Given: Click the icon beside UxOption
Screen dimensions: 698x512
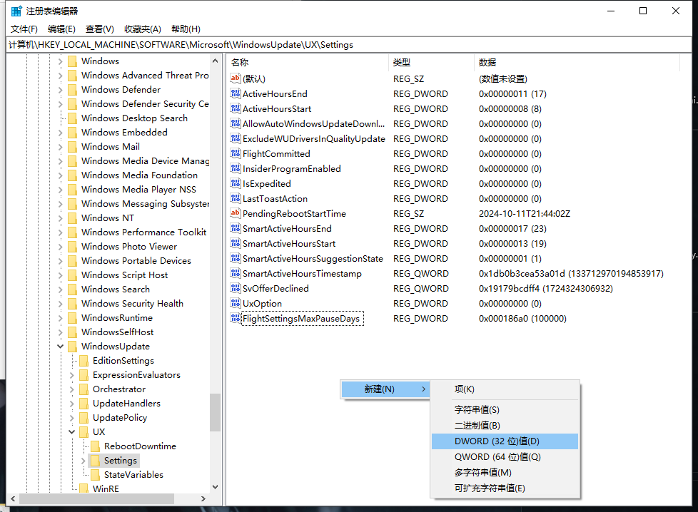Looking at the screenshot, I should coord(235,303).
